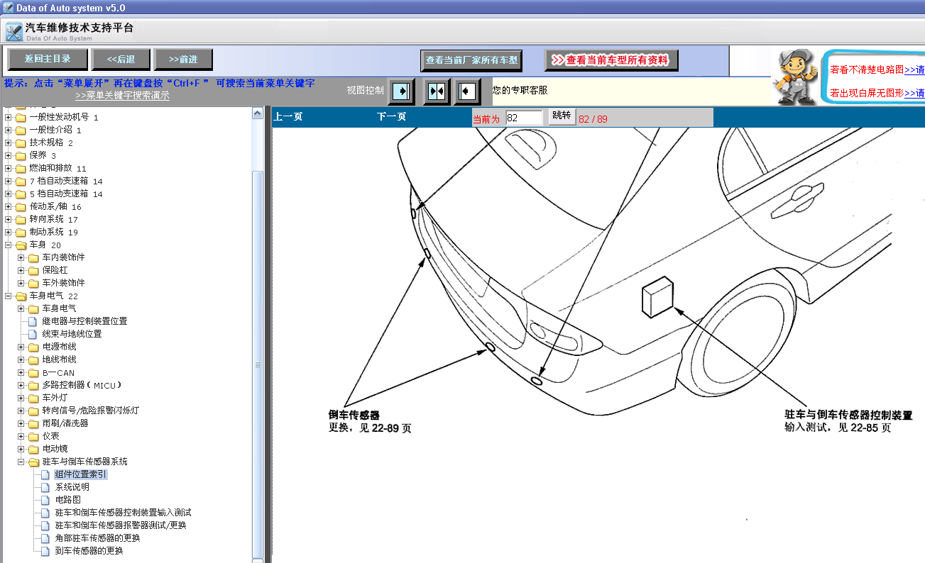Click the link after 若看不清楚电路图
Image resolution: width=925 pixels, height=563 pixels.
point(914,69)
